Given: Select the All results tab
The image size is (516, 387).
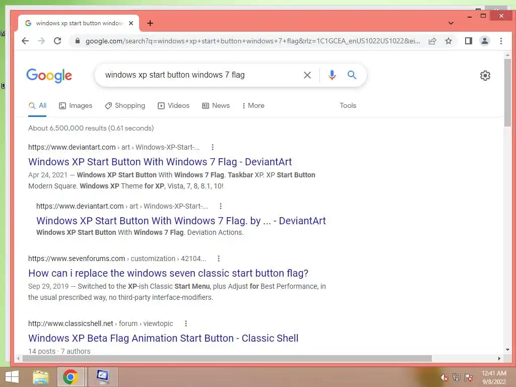Looking at the screenshot, I should pyautogui.click(x=37, y=106).
